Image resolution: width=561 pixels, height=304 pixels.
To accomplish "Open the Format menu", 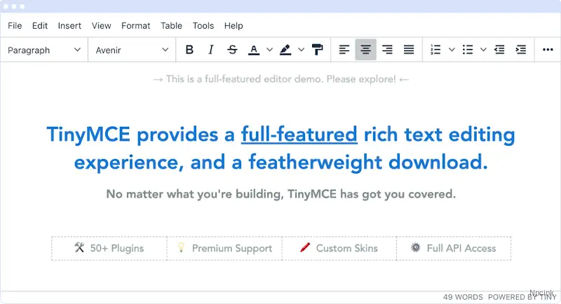I will tap(135, 26).
